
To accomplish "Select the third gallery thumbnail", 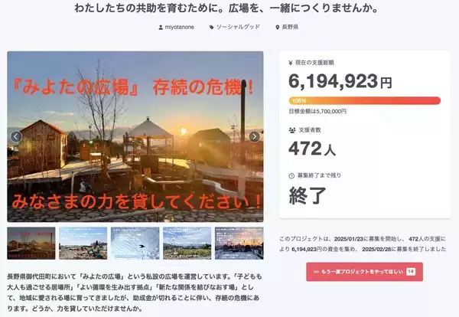I will 135,243.
